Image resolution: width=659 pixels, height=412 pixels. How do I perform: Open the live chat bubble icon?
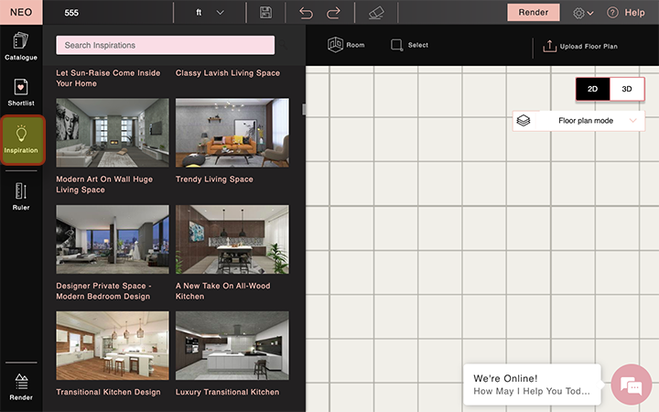pos(632,385)
